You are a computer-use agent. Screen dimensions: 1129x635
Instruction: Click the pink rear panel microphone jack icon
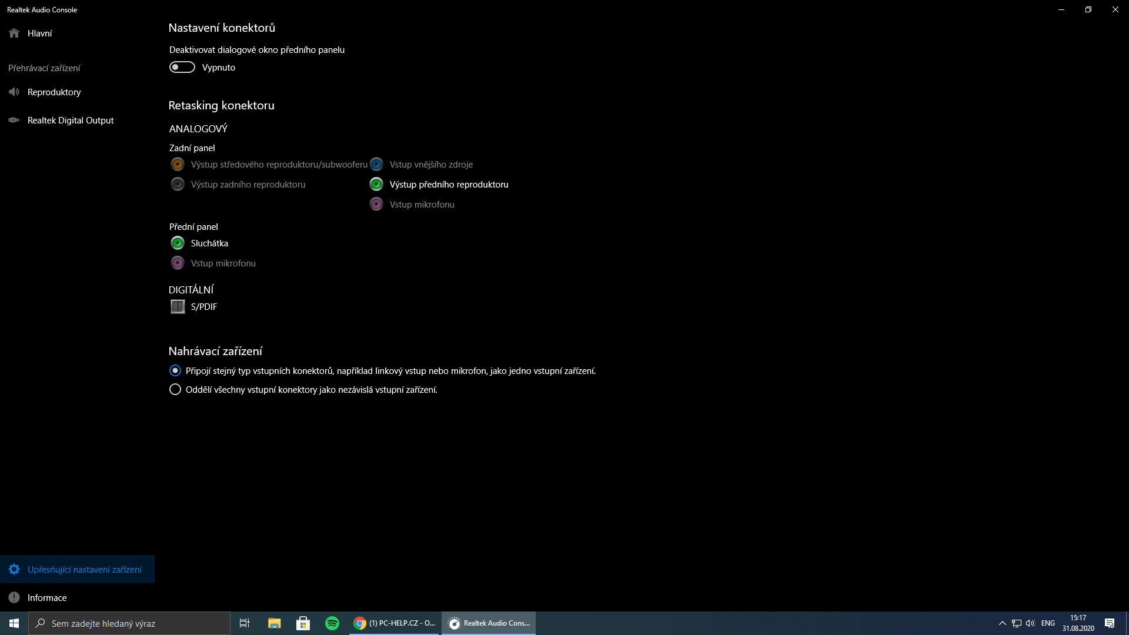(376, 204)
